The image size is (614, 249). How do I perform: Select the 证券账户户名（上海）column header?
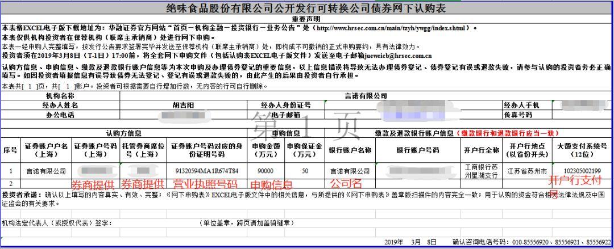point(46,150)
